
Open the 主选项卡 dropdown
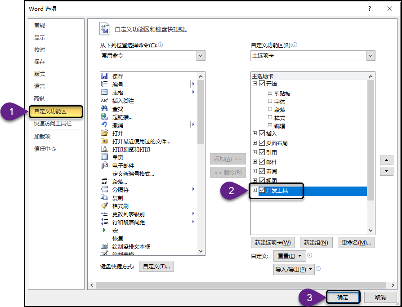point(371,56)
